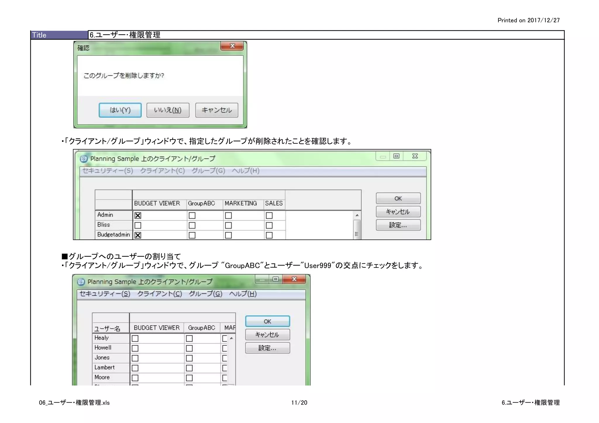Minimize the lower client/group window

click(x=262, y=279)
